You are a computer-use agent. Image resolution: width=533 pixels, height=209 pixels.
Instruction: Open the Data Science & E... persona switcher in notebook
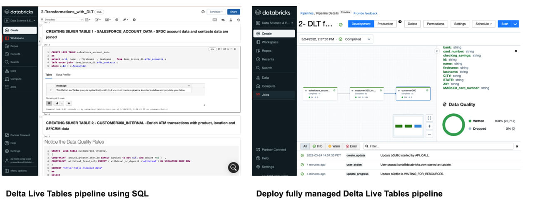point(20,21)
